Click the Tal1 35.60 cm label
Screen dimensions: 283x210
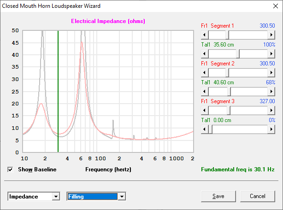(218, 45)
